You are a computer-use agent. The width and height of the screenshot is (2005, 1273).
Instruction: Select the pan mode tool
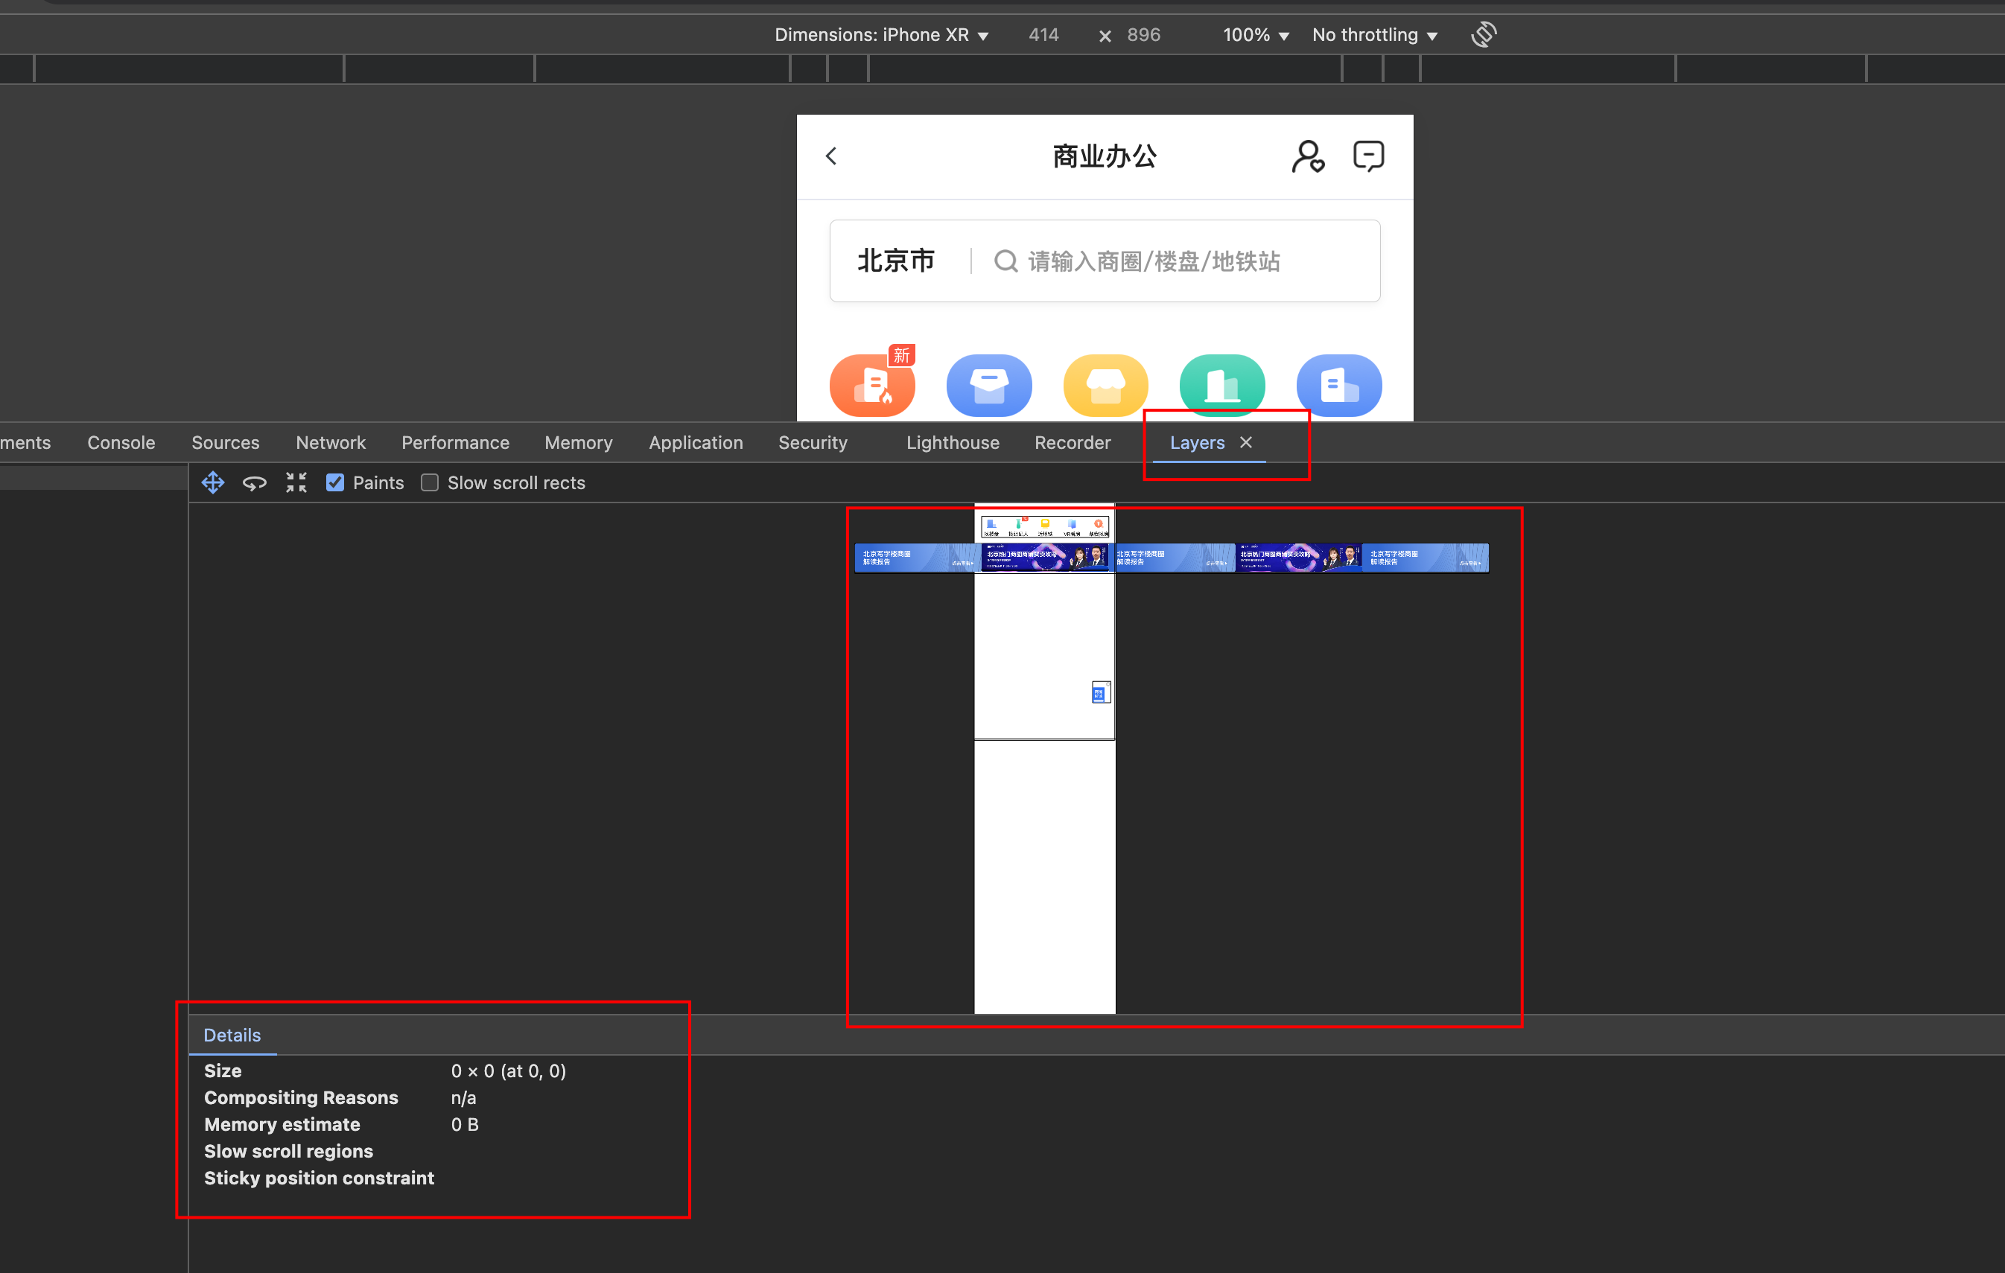coord(213,482)
